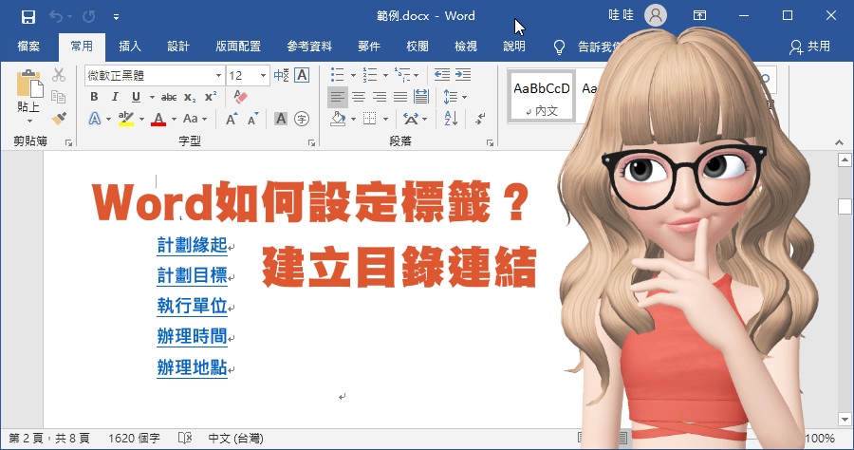Click the Text Effects icon
The height and width of the screenshot is (450, 854).
pos(95,119)
